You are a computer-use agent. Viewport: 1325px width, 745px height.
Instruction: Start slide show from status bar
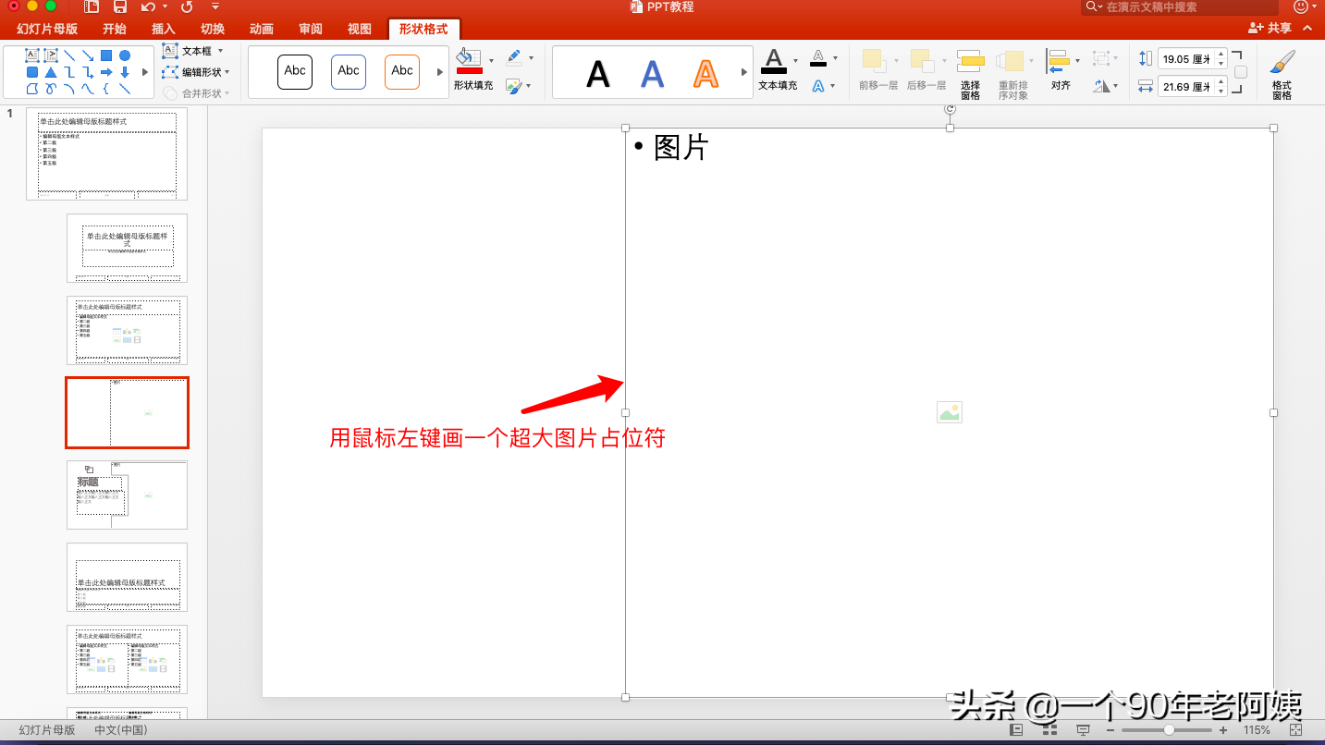[x=1084, y=730]
